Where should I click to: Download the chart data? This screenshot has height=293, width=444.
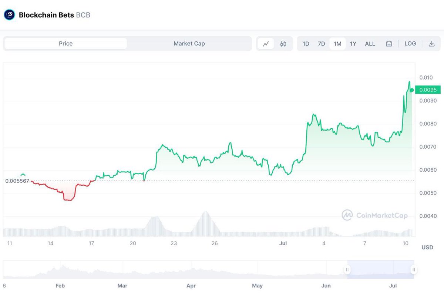[431, 44]
